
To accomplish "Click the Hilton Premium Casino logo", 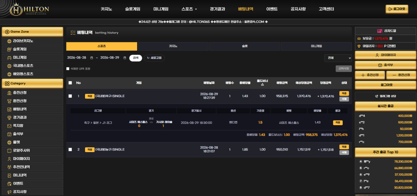I will (x=29, y=9).
